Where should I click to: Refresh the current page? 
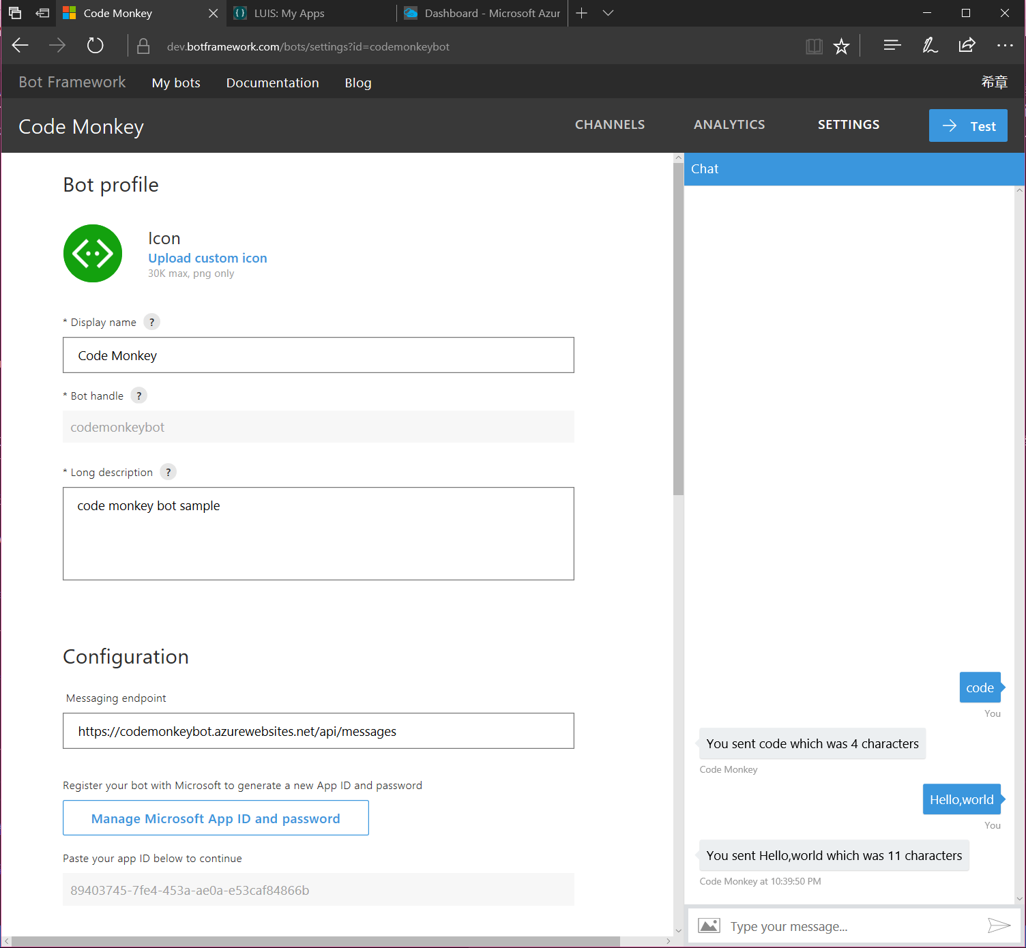(x=95, y=45)
